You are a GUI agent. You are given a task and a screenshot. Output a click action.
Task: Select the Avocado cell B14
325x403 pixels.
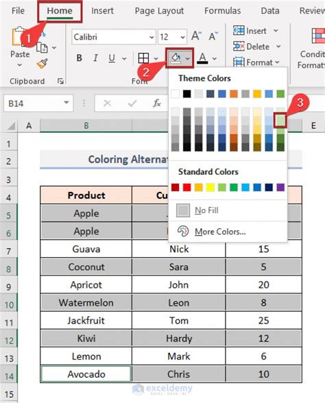pos(86,374)
